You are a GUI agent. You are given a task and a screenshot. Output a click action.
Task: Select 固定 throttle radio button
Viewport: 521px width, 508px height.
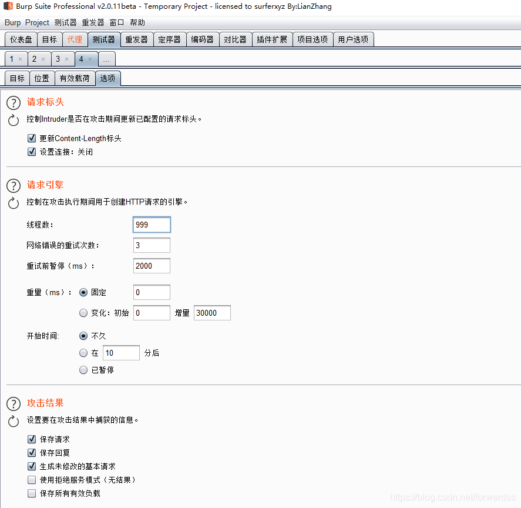(83, 292)
